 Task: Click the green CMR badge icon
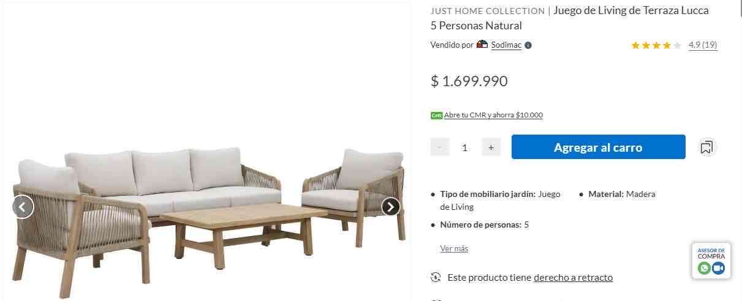(x=436, y=115)
